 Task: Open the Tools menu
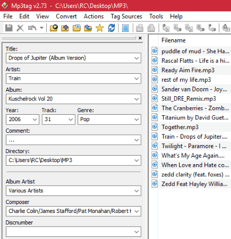click(156, 16)
